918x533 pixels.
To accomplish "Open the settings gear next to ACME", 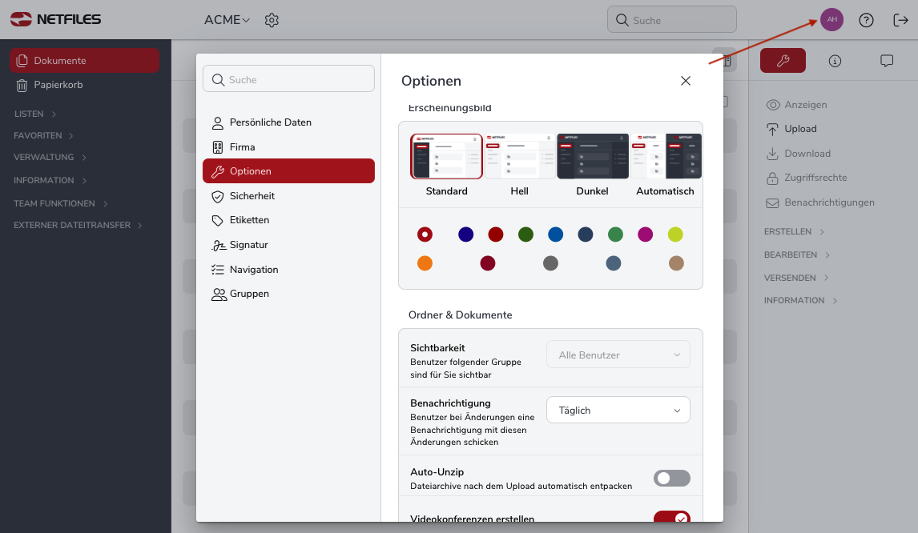I will [272, 20].
